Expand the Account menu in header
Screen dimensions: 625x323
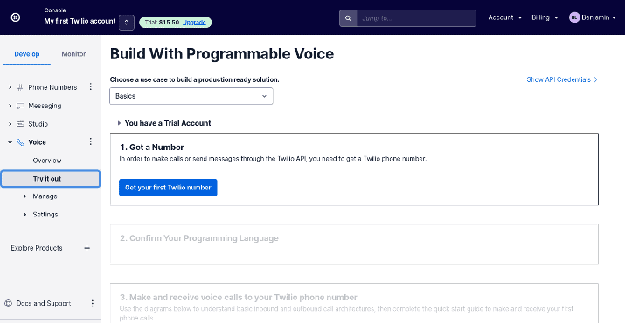point(505,17)
